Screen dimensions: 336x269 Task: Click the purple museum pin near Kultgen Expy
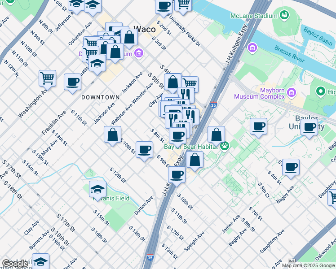coord(252,48)
